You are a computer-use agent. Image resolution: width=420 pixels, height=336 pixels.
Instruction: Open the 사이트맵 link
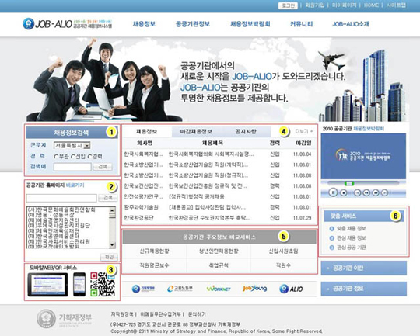click(x=396, y=5)
